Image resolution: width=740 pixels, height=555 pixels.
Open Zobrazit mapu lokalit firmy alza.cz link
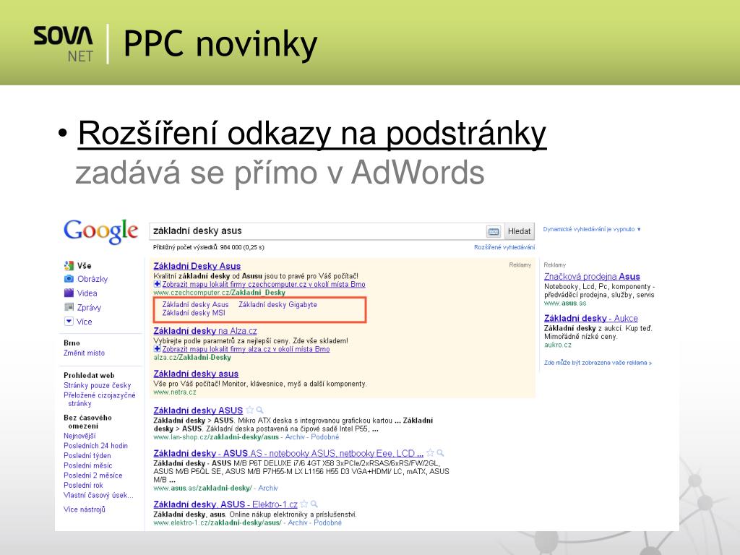tap(246, 349)
